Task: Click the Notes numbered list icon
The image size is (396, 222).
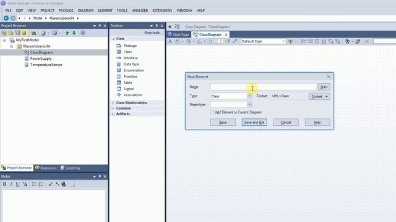Action: 41,184
